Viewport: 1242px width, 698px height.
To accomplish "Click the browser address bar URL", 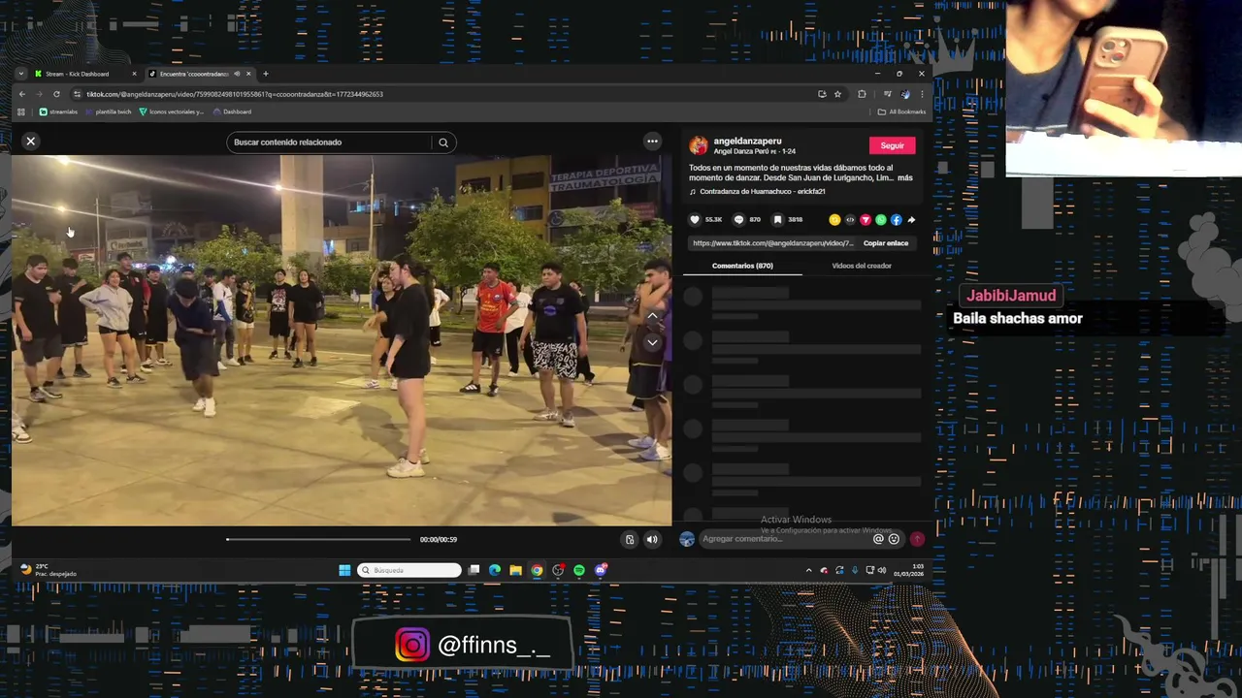I will coord(234,94).
